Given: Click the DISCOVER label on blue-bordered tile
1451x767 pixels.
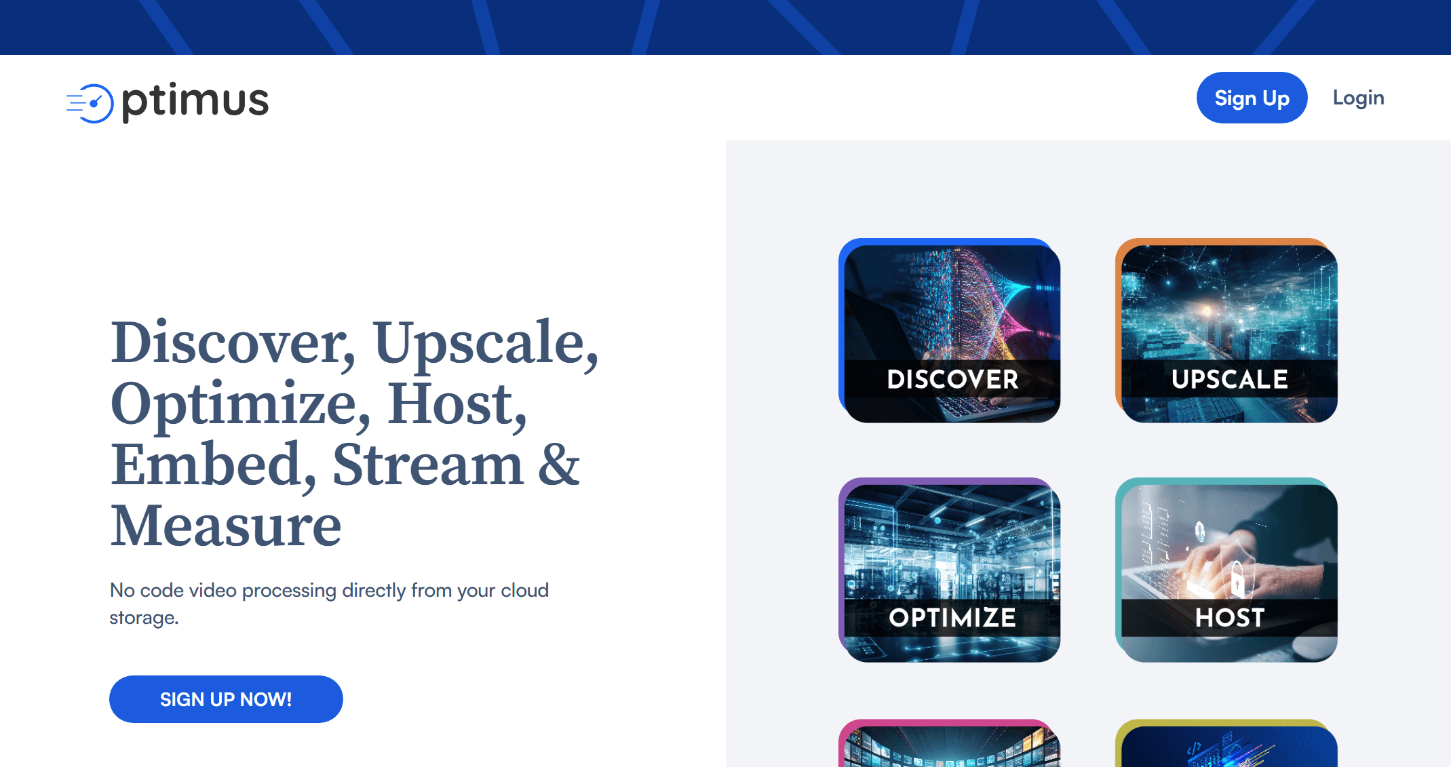Looking at the screenshot, I should [x=952, y=379].
